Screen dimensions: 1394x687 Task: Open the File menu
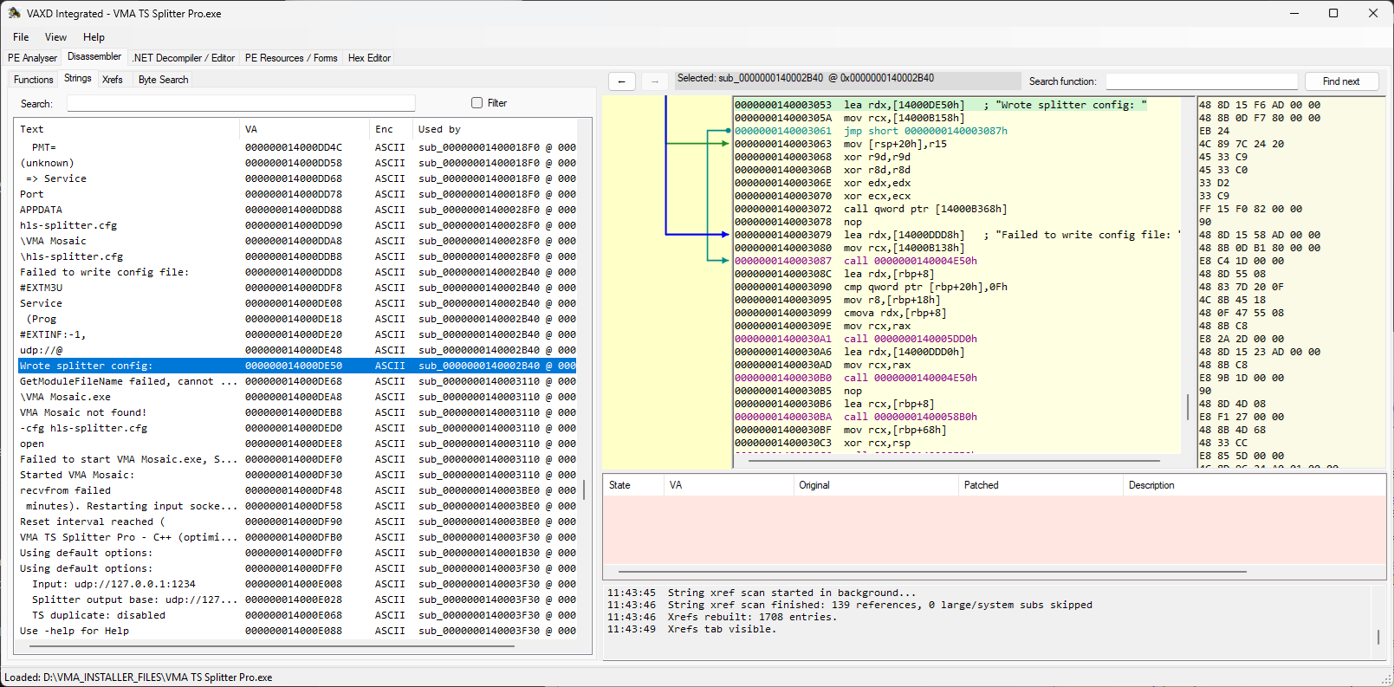click(x=21, y=37)
